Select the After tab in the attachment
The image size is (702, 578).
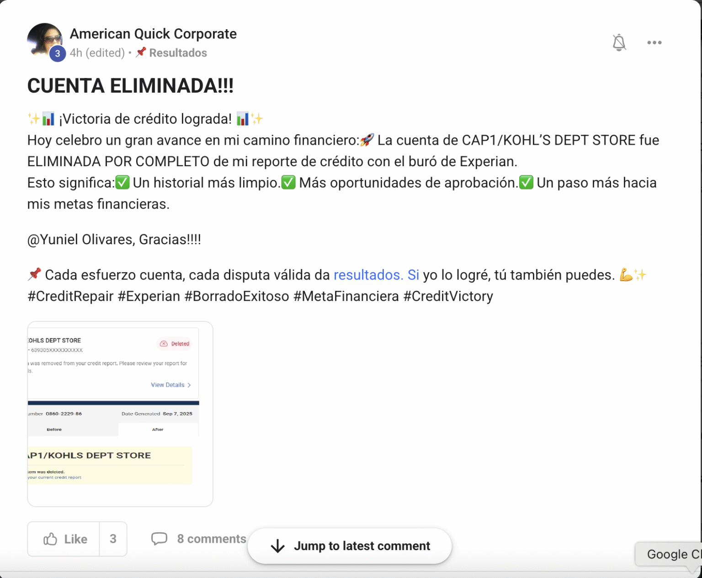[158, 430]
